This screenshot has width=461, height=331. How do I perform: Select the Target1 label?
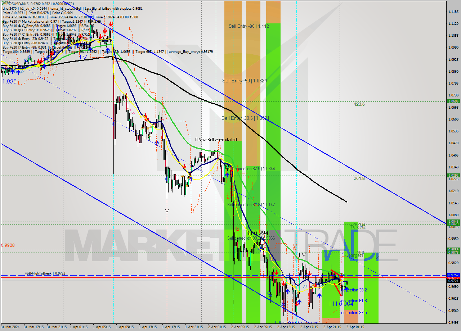(x=356, y=255)
